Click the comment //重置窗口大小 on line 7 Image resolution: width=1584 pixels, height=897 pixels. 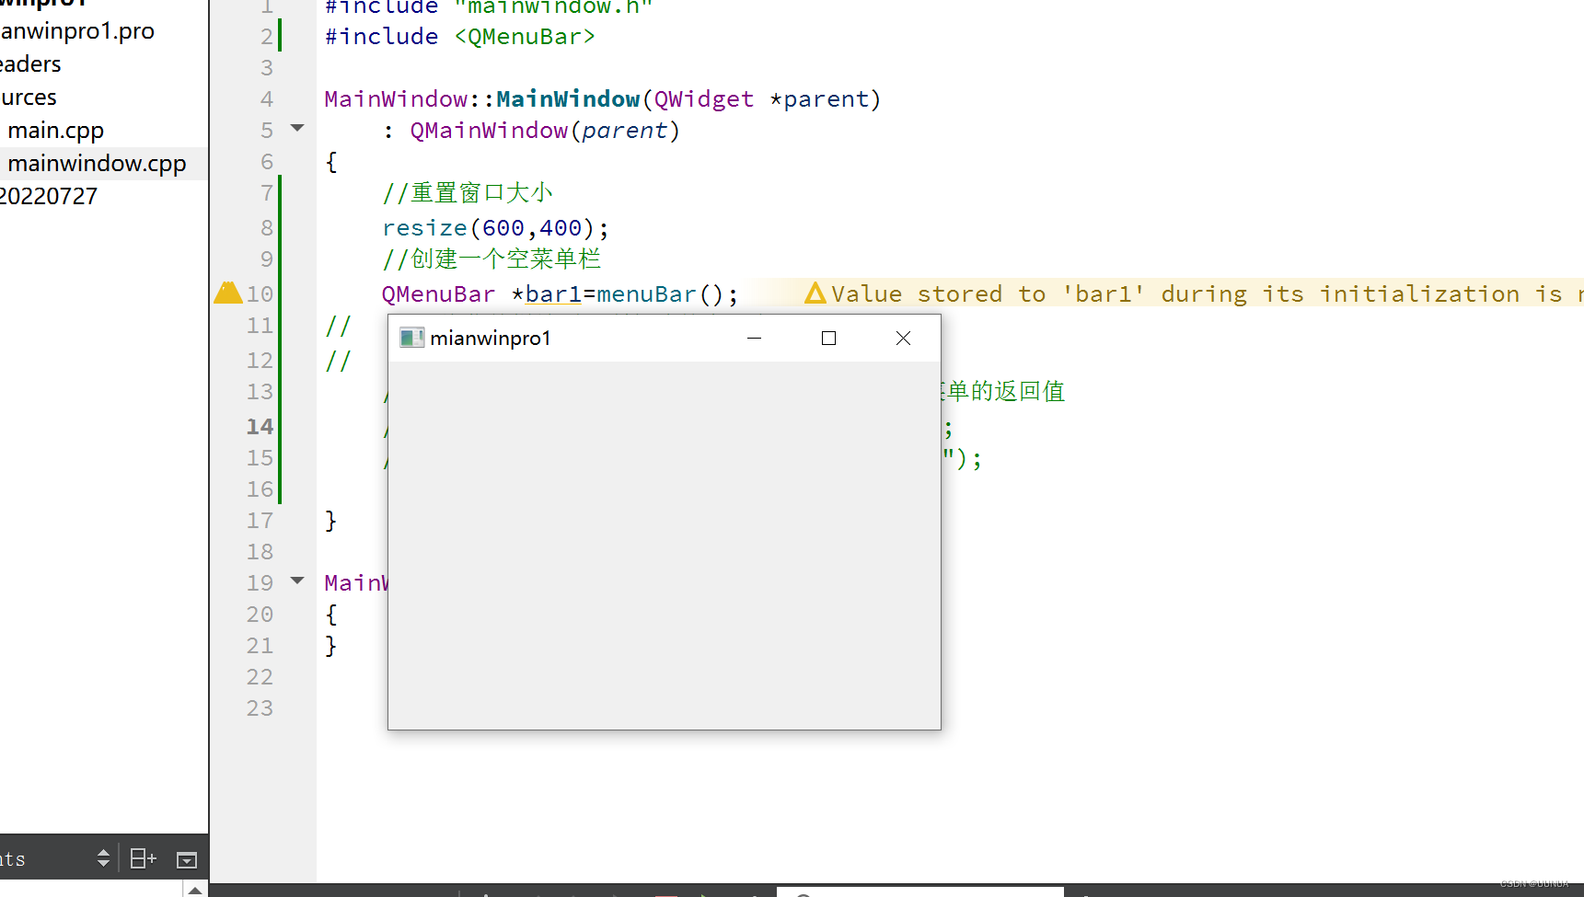pyautogui.click(x=468, y=193)
